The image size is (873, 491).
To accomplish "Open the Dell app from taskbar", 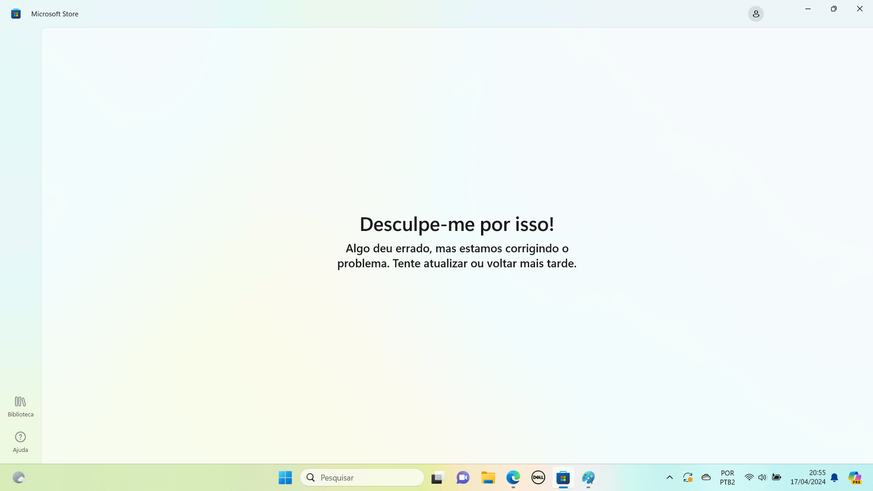I will pos(538,477).
